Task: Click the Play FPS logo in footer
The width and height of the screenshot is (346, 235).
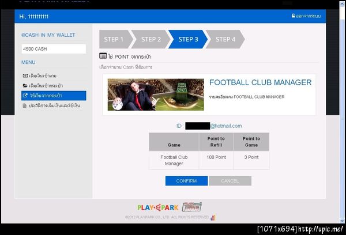Action: pos(192,207)
